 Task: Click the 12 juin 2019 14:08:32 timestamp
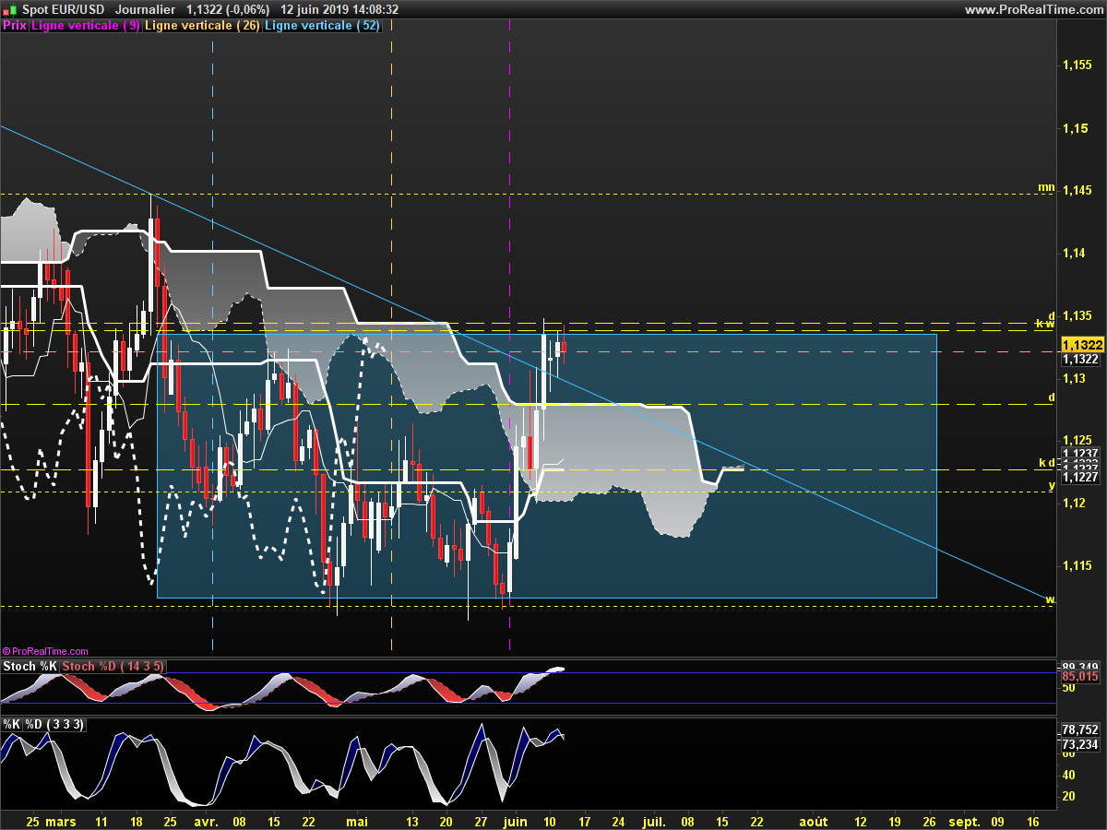point(340,9)
